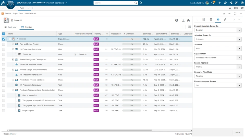245x138 pixels.
Task: Click the side panel previous arrow
Action: [197, 20]
